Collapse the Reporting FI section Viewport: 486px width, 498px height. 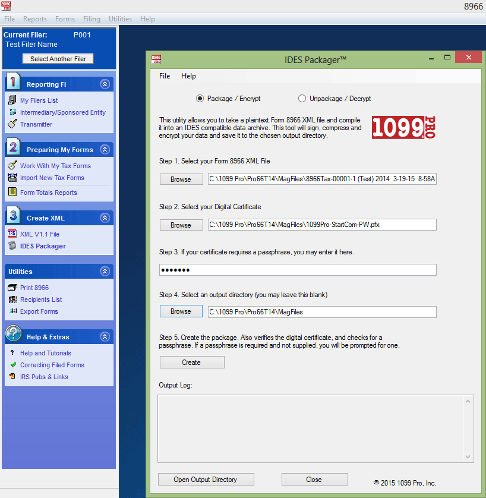click(105, 84)
